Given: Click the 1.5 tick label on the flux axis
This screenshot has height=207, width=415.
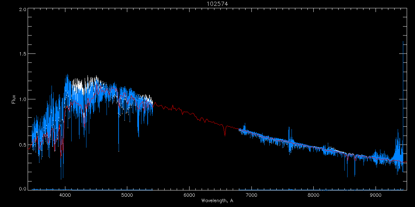Looking at the screenshot, I should pyautogui.click(x=23, y=54).
